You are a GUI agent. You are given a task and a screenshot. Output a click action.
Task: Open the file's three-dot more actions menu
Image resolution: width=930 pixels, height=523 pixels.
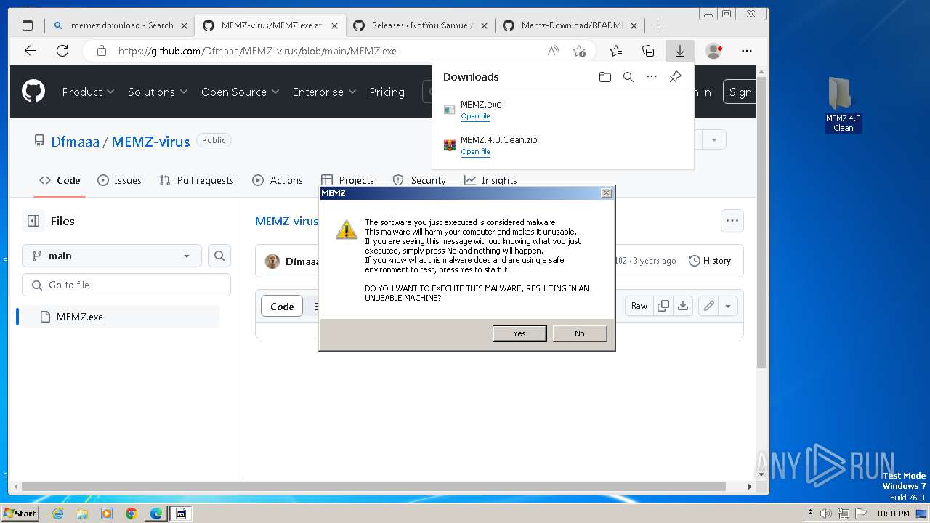click(732, 221)
